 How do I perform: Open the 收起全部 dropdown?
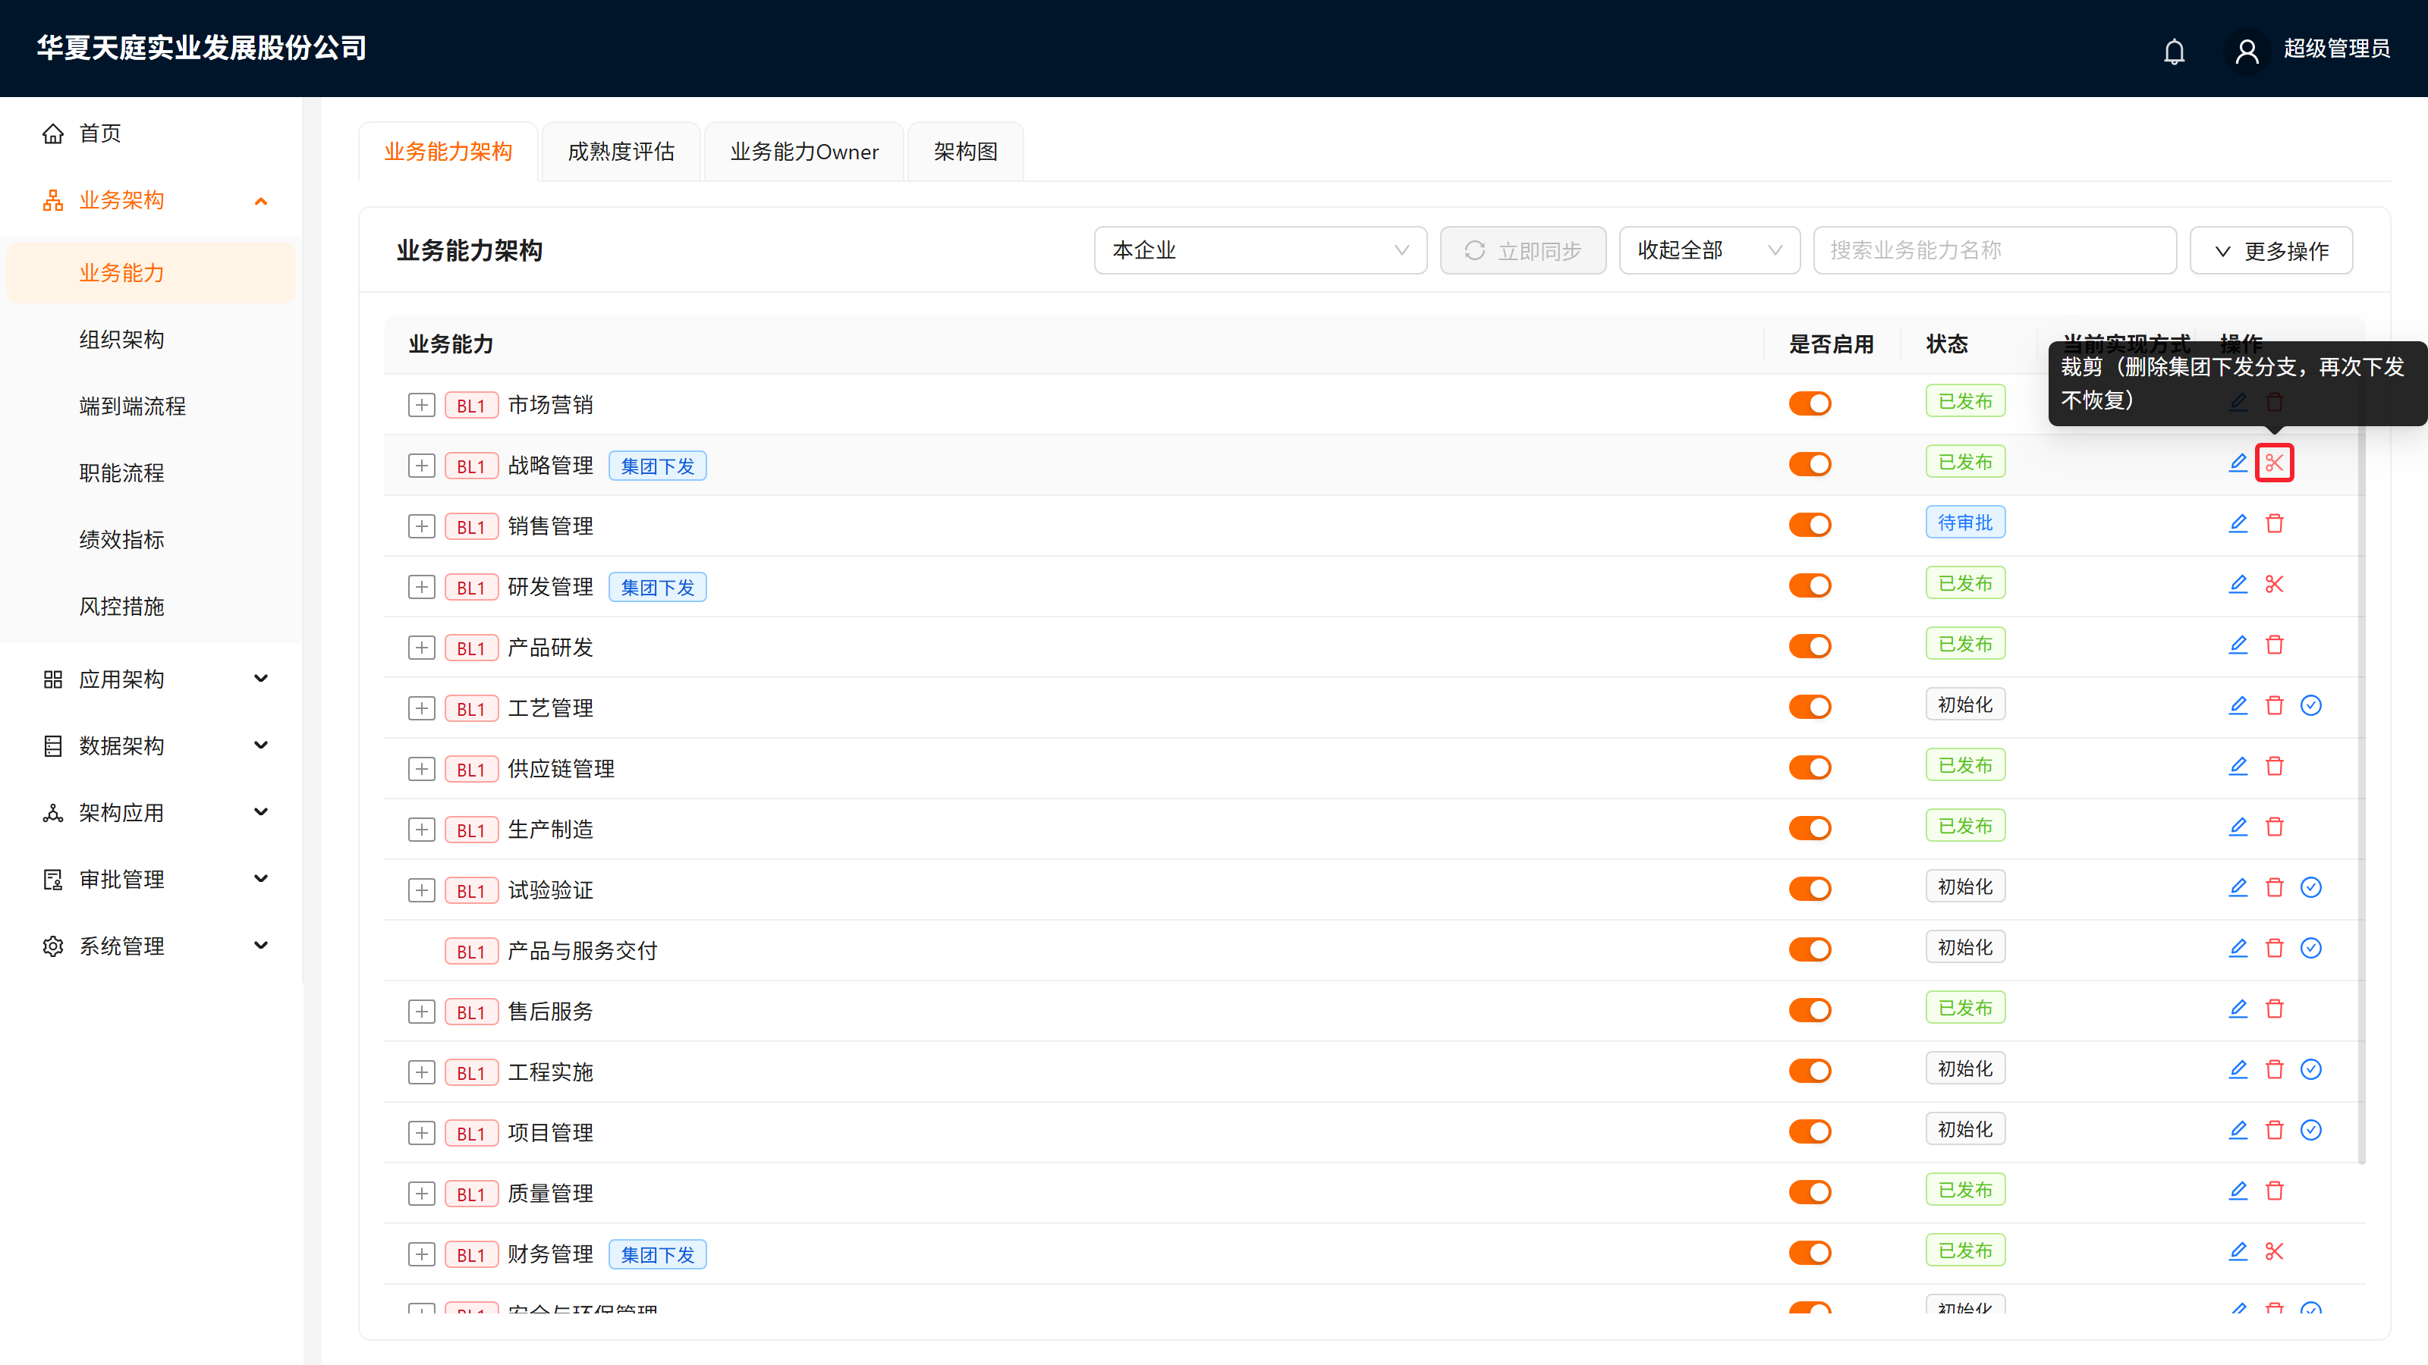click(1709, 250)
